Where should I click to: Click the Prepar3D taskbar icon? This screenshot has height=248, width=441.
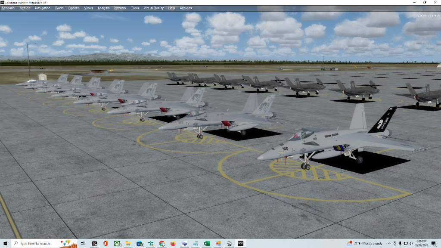click(240, 243)
